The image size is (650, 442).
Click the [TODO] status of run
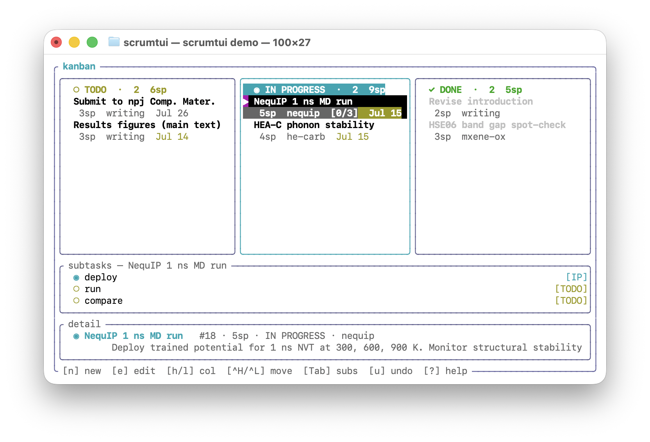571,289
